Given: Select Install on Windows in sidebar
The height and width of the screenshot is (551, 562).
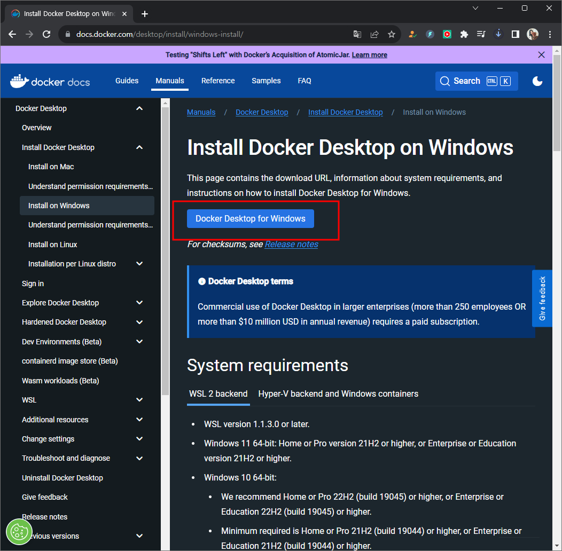Looking at the screenshot, I should 87,206.
